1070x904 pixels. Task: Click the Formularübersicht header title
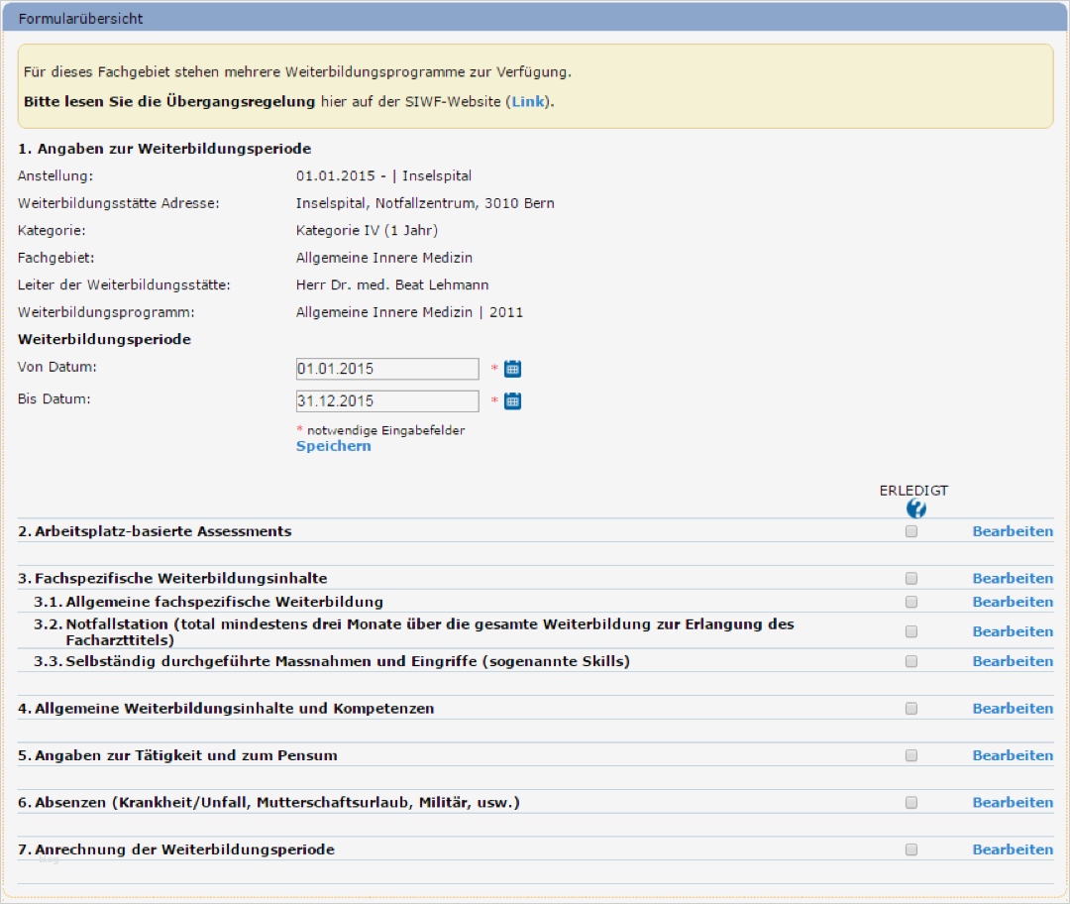tap(80, 19)
